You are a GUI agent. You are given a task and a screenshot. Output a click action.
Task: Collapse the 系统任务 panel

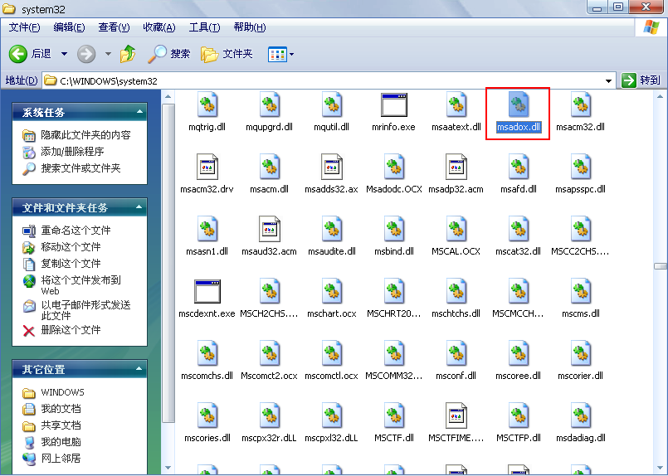pos(139,112)
